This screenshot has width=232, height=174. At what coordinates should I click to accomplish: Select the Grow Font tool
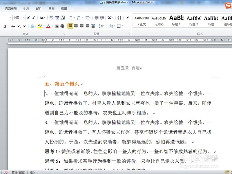click(28, 17)
